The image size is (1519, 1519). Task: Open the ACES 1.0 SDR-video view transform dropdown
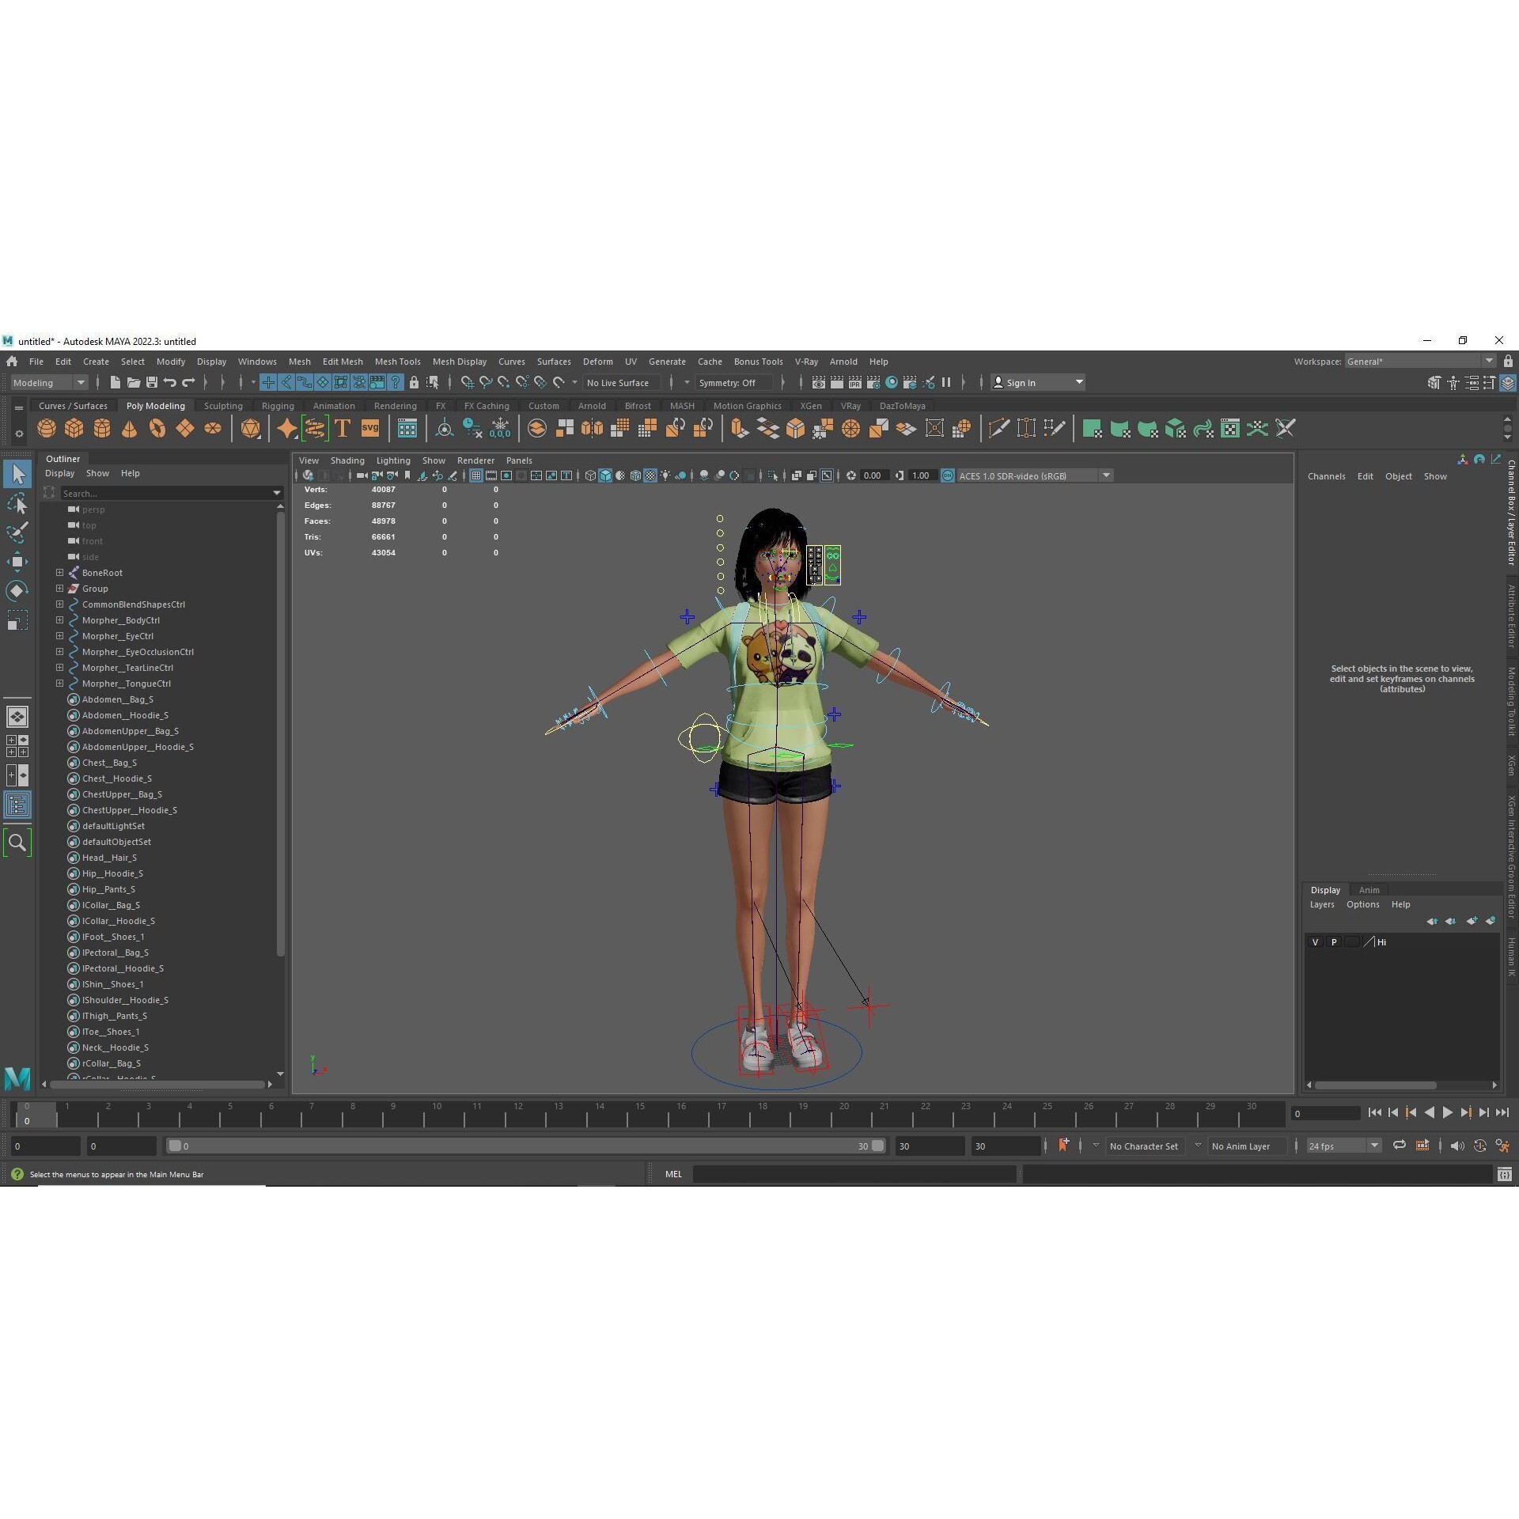[1034, 475]
